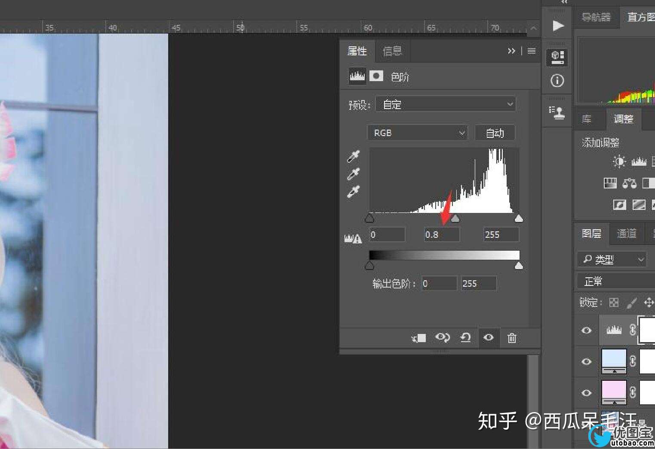The height and width of the screenshot is (449, 655).
Task: View the previous adjustment state
Action: tap(443, 338)
